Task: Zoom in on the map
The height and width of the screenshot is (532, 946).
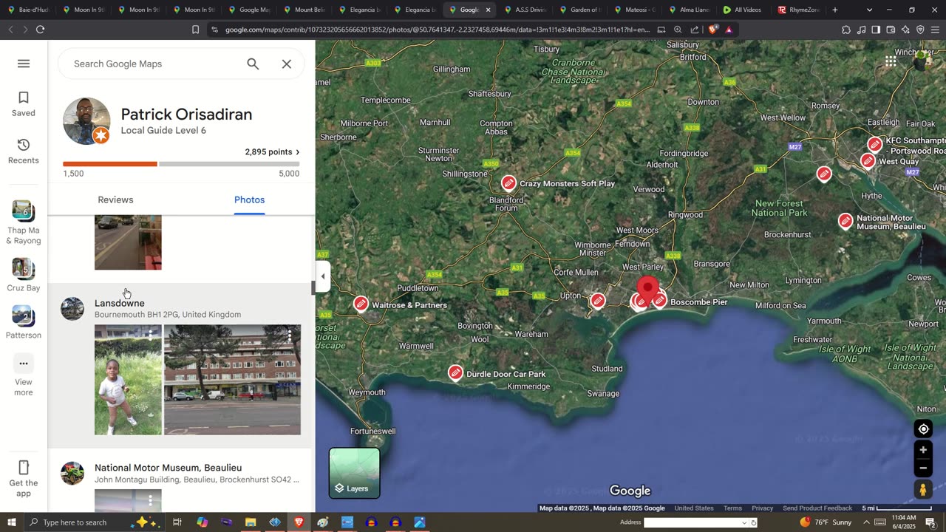Action: [923, 450]
